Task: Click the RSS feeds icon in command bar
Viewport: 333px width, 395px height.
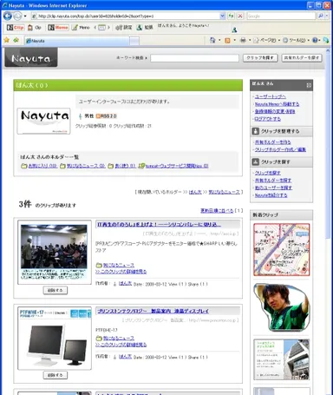Action: point(227,40)
